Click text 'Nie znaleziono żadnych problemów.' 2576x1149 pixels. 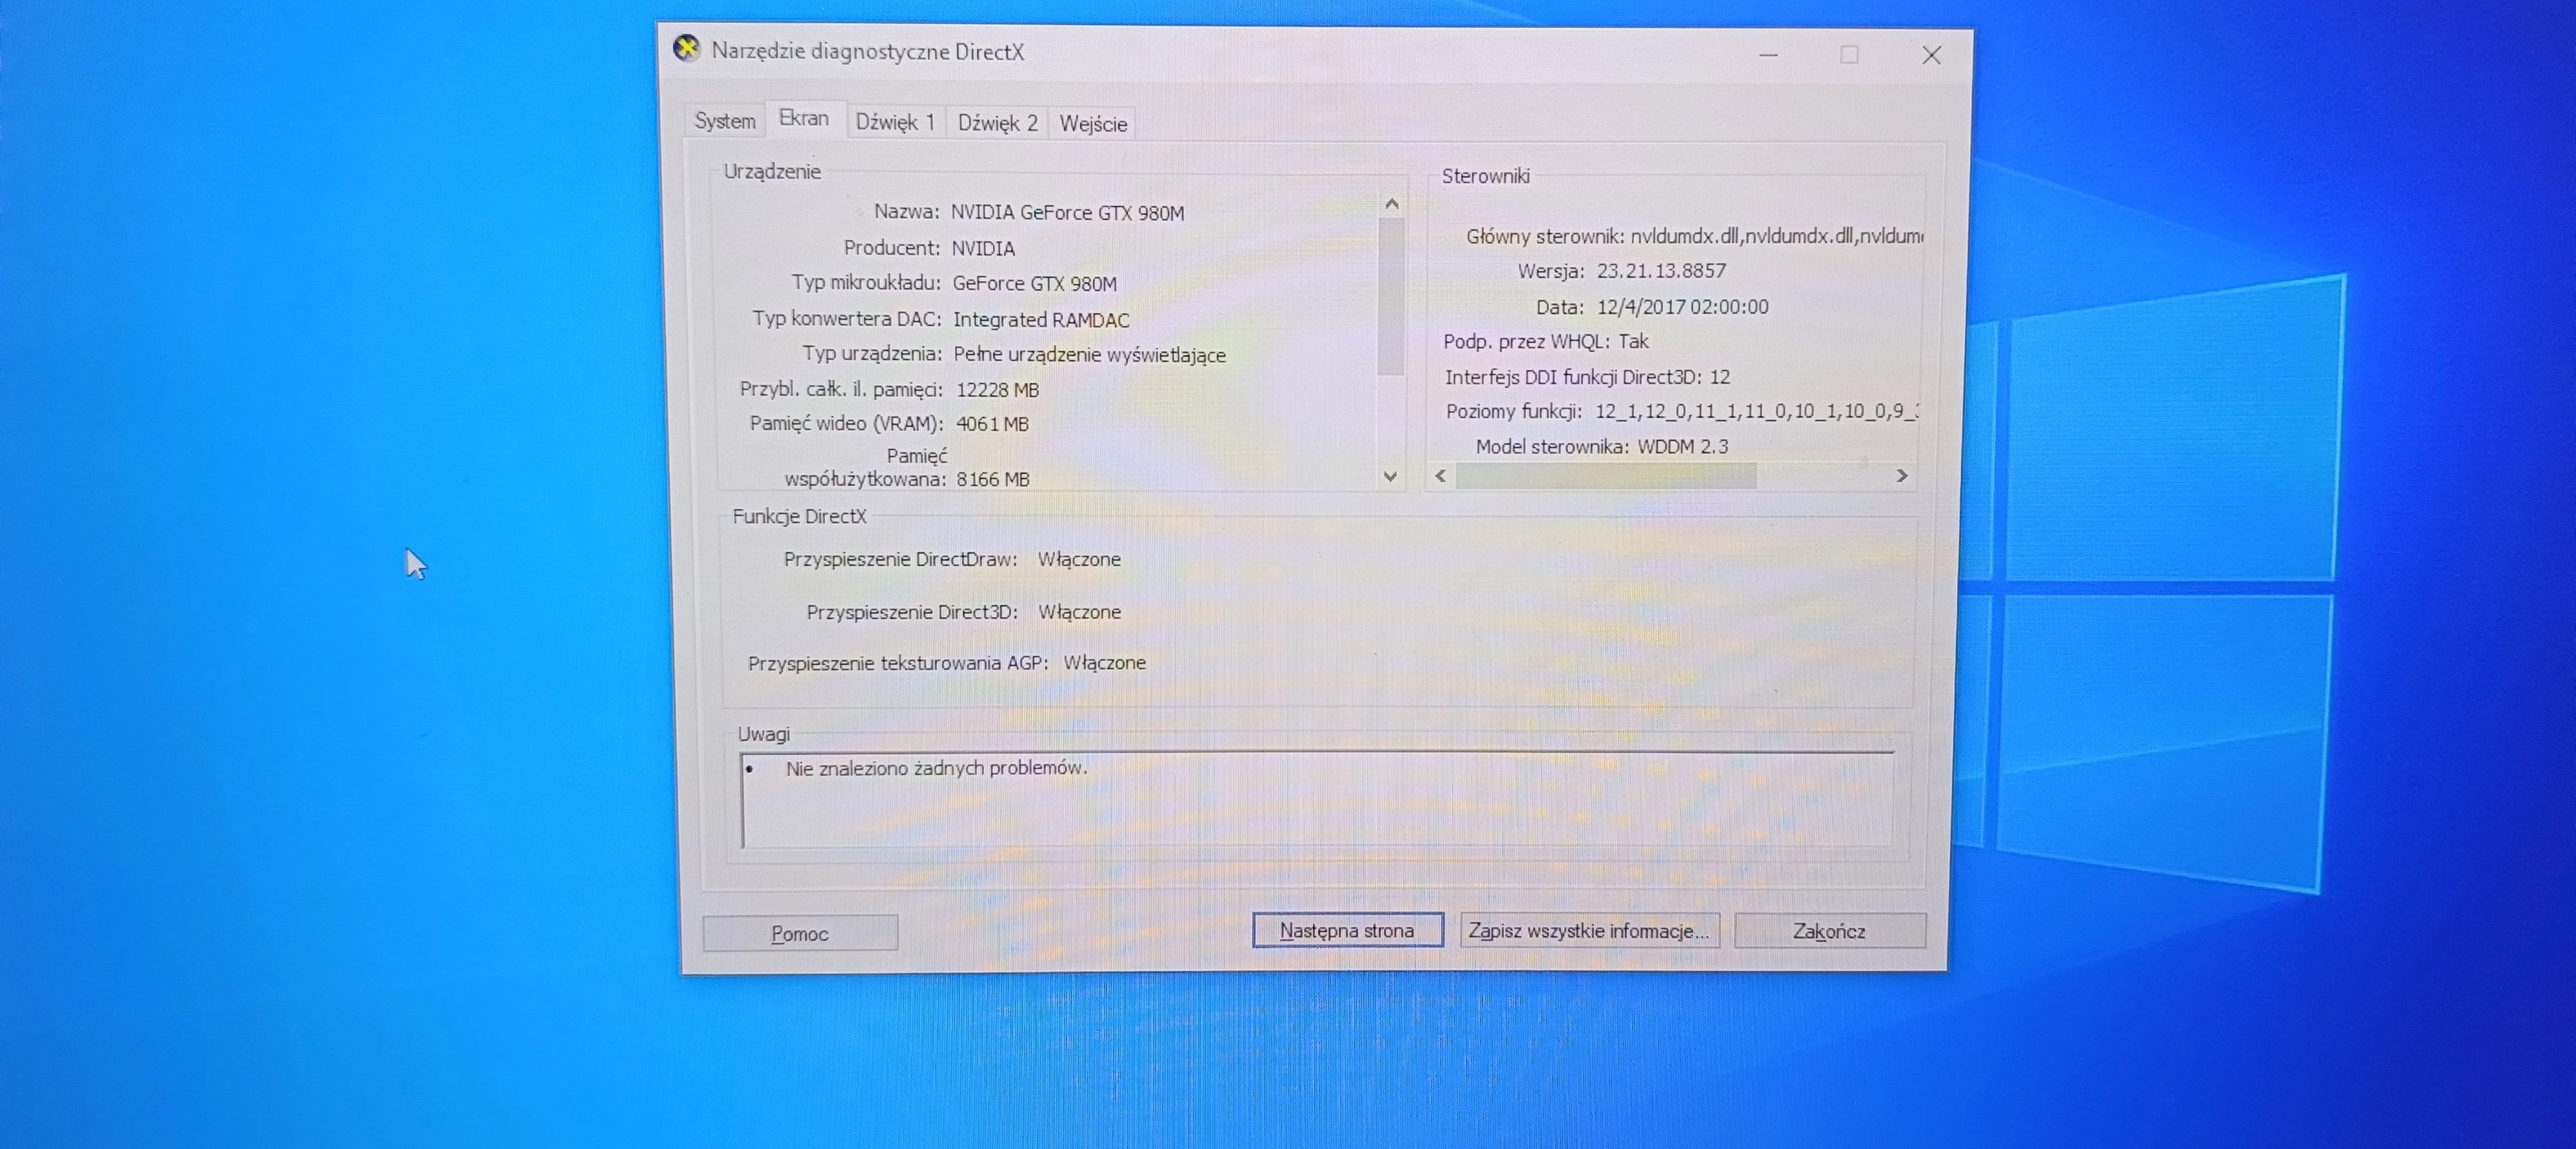[936, 768]
